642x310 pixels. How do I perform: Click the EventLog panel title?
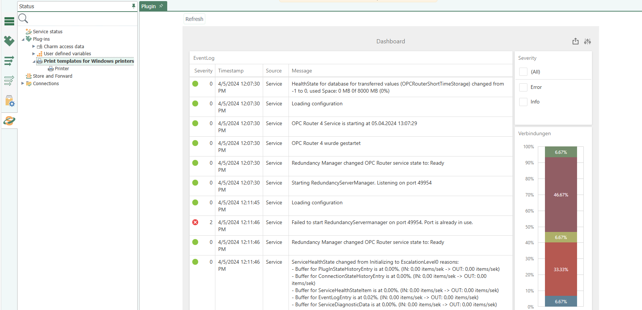tap(204, 58)
